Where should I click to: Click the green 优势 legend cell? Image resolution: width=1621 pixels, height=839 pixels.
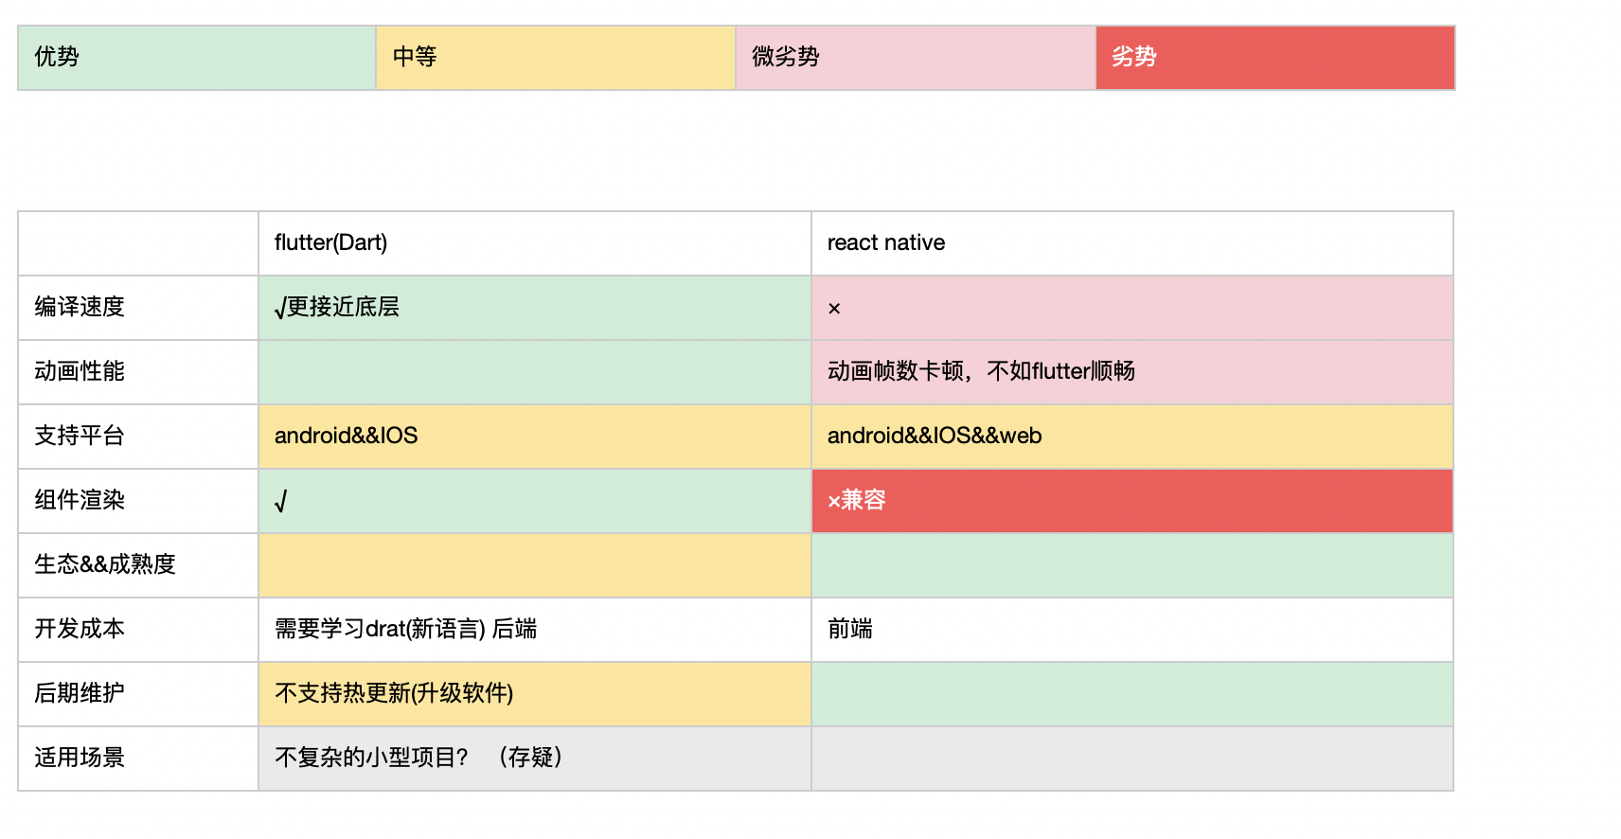click(x=197, y=58)
